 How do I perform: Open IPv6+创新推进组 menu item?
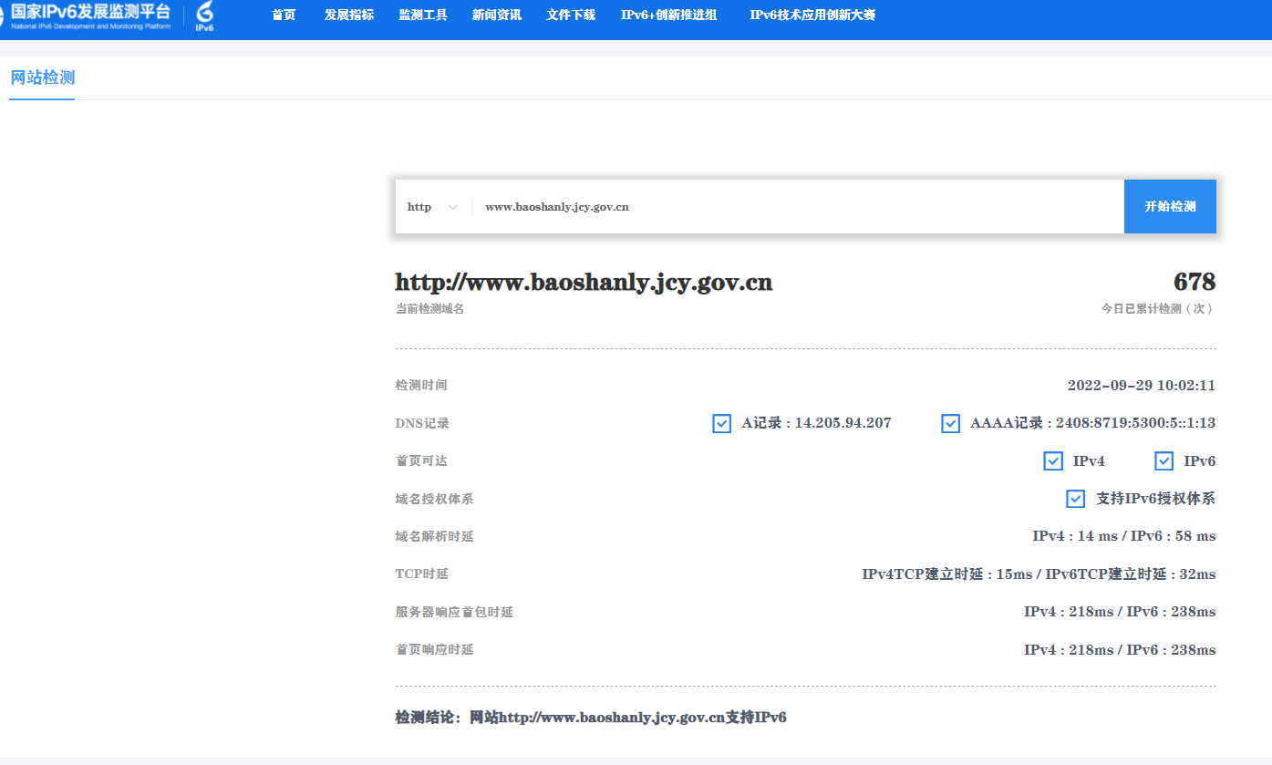click(668, 15)
